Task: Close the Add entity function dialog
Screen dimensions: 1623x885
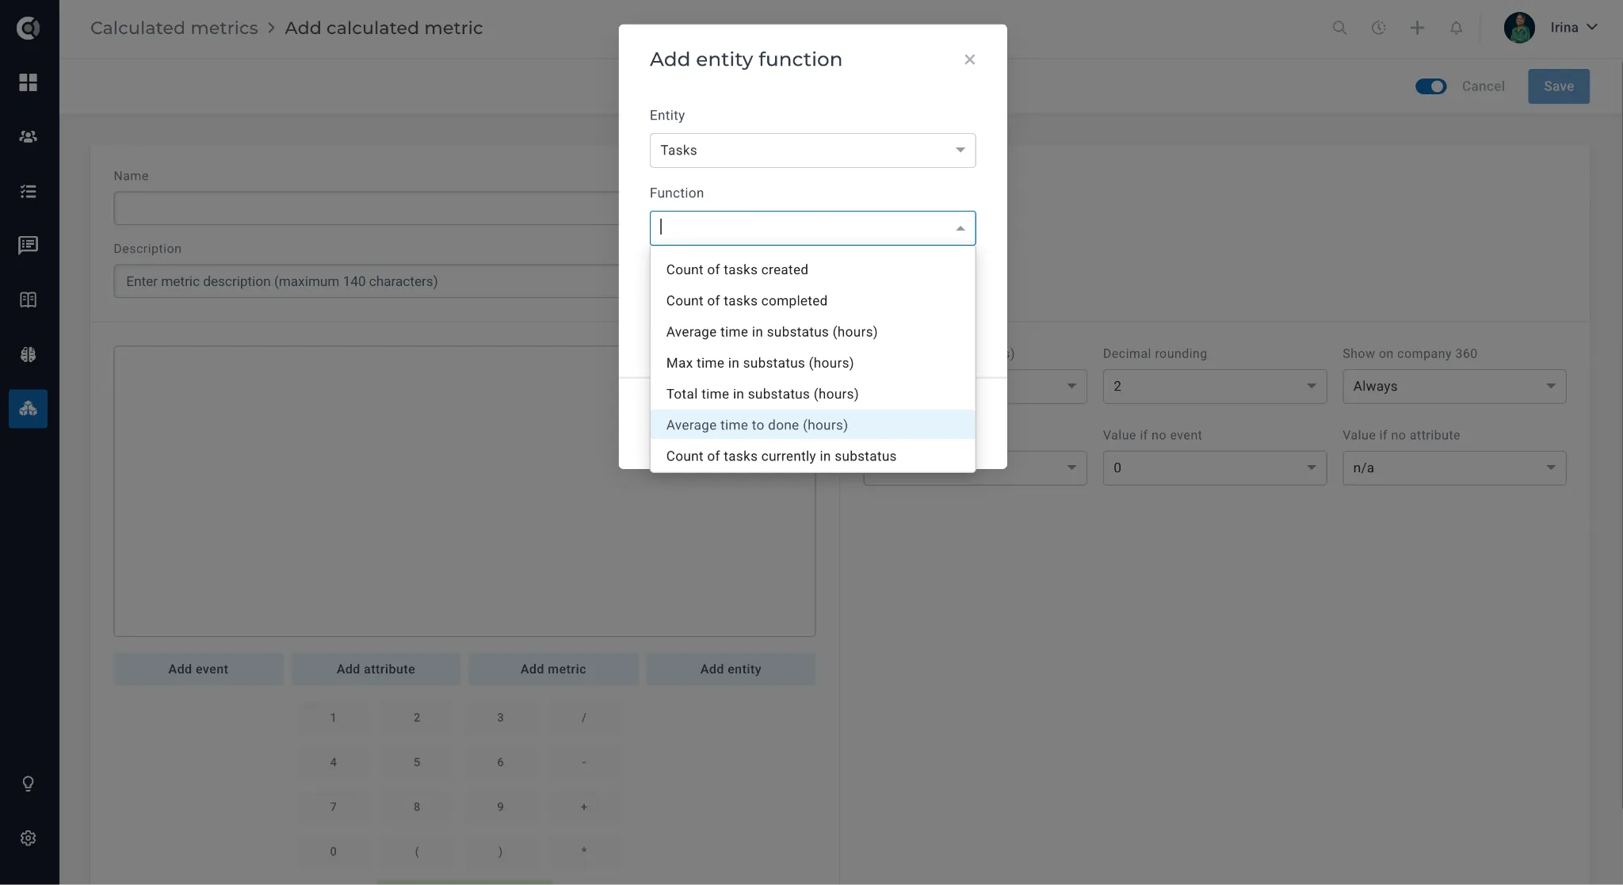Action: (x=969, y=59)
